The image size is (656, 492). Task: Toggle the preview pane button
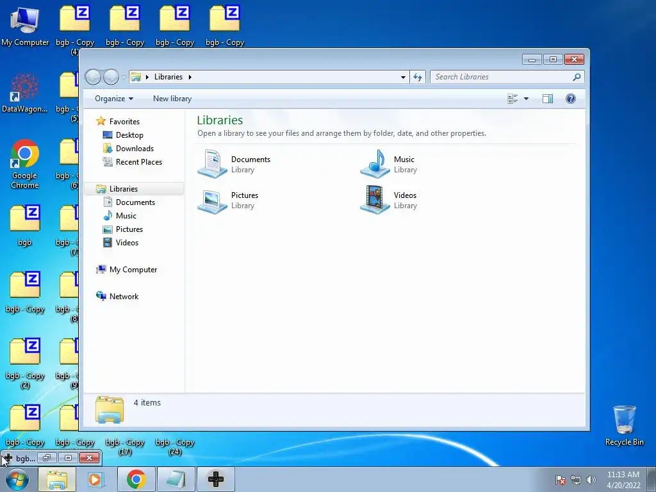(x=548, y=99)
